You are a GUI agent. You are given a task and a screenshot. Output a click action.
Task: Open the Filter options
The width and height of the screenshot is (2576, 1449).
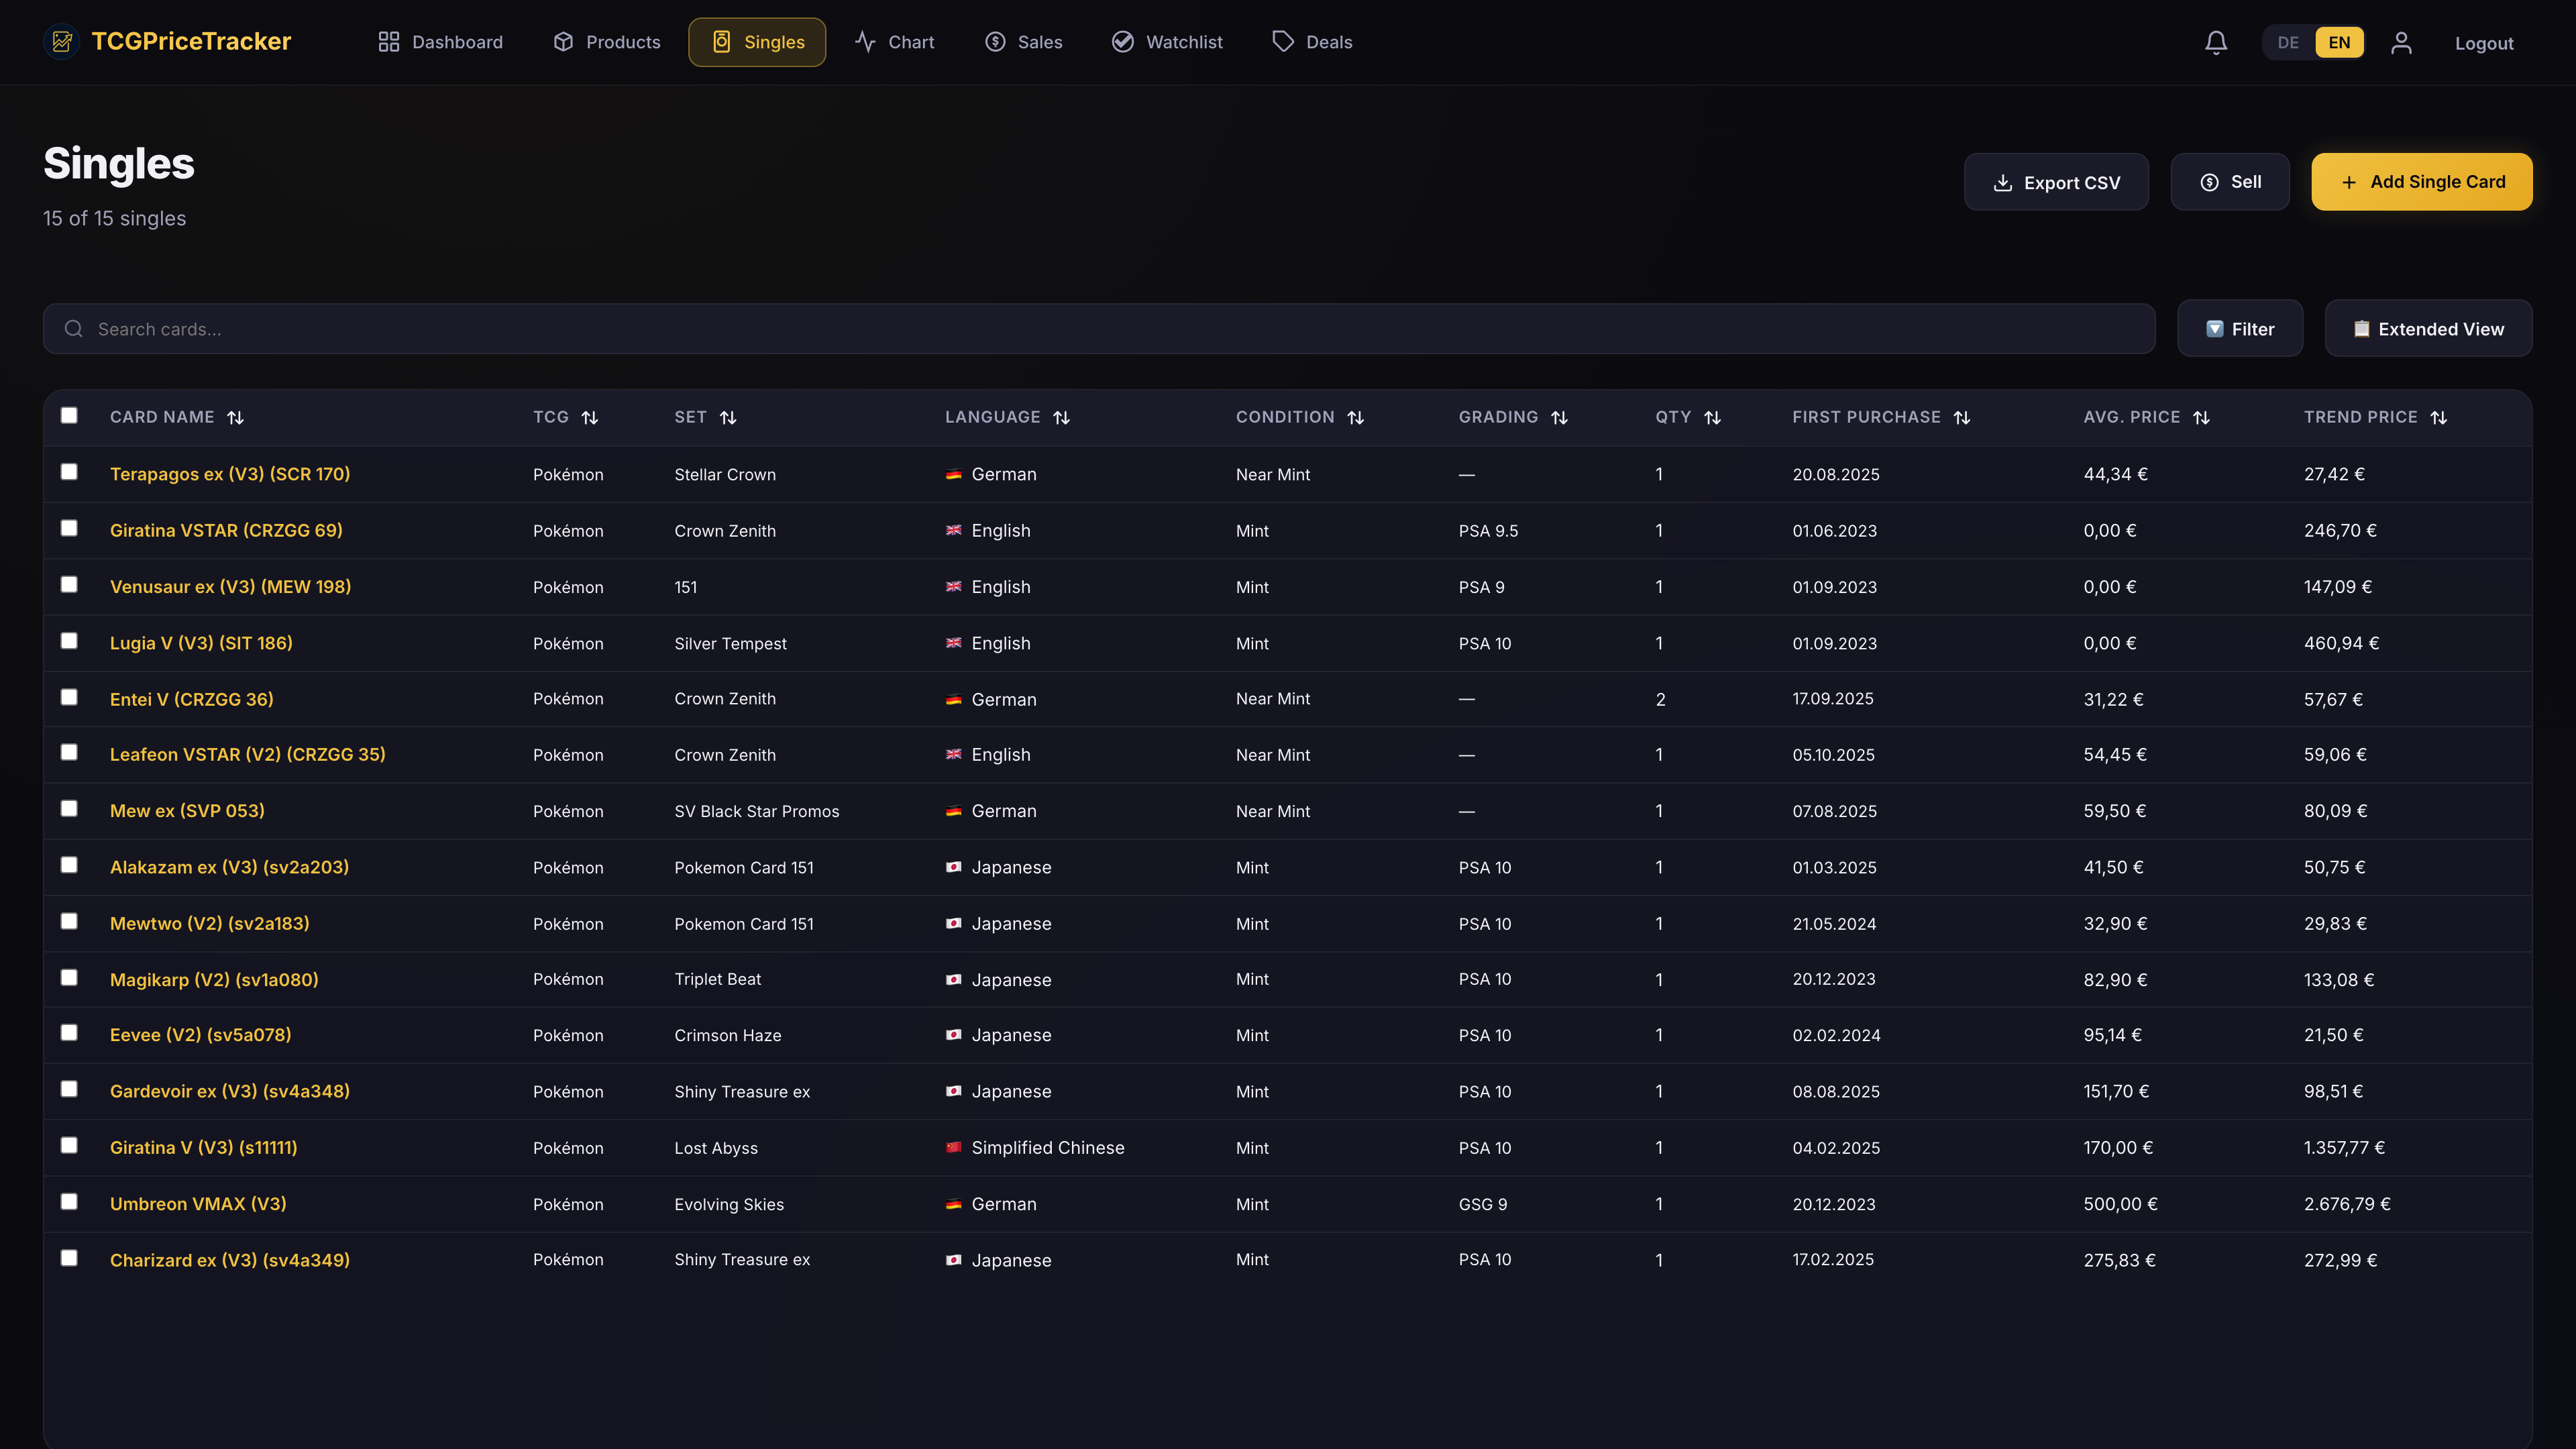[2240, 328]
